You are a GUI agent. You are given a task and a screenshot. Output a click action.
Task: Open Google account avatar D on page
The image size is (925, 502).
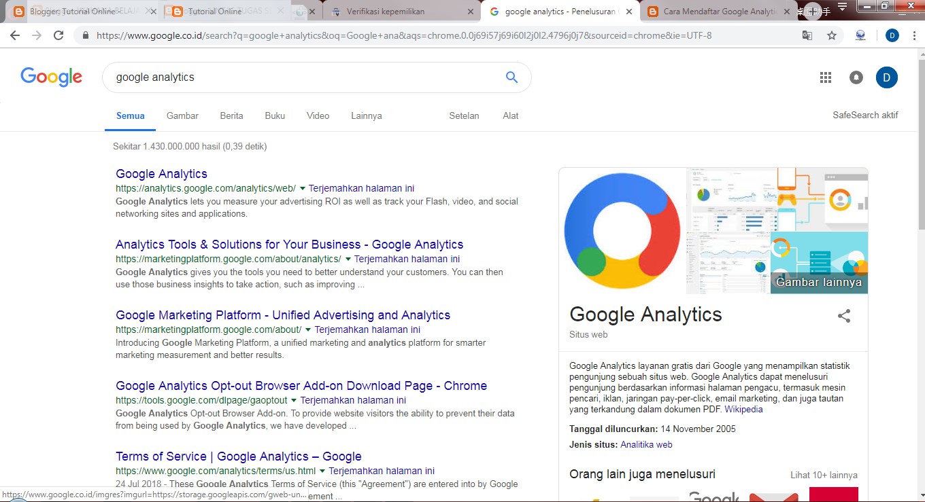(887, 77)
